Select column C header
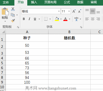This screenshot has width=103, height=91. 97,32
